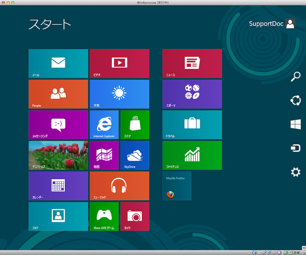Image resolution: width=306 pixels, height=255 pixels.
Task: Click the VirtualBox shared folders status icon
Action: (274, 253)
